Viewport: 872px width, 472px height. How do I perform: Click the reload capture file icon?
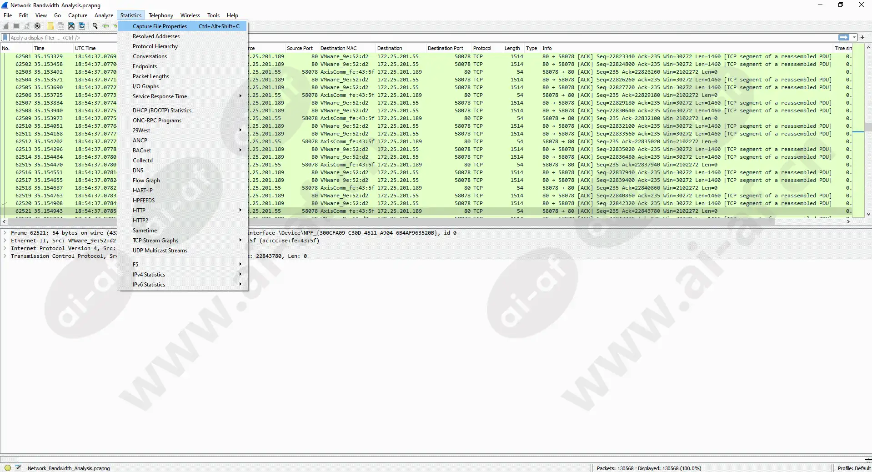pos(82,26)
